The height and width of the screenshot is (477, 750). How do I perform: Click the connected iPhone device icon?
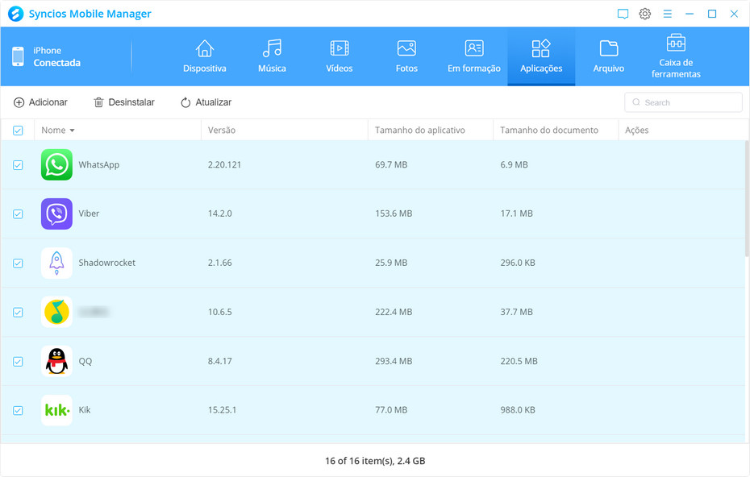[18, 56]
